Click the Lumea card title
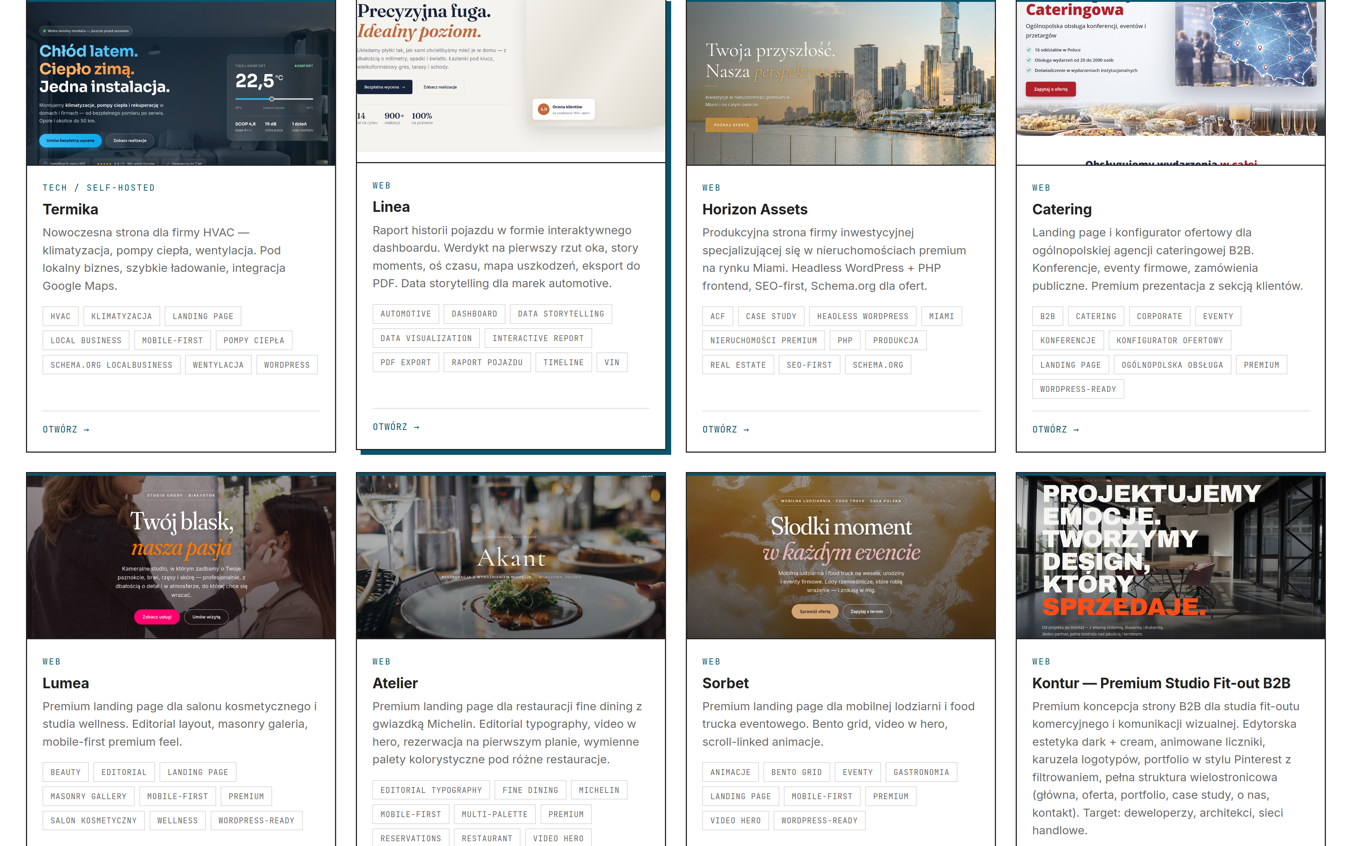 tap(66, 683)
